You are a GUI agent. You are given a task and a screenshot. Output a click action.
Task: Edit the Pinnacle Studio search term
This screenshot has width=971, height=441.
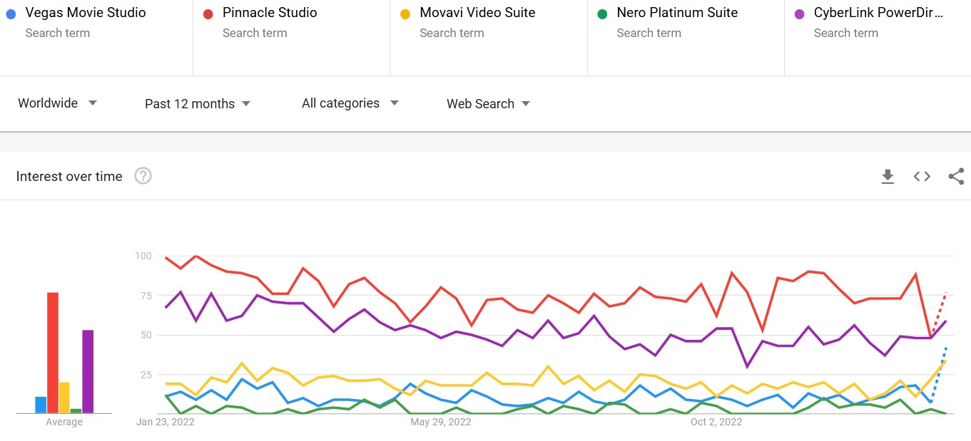270,13
